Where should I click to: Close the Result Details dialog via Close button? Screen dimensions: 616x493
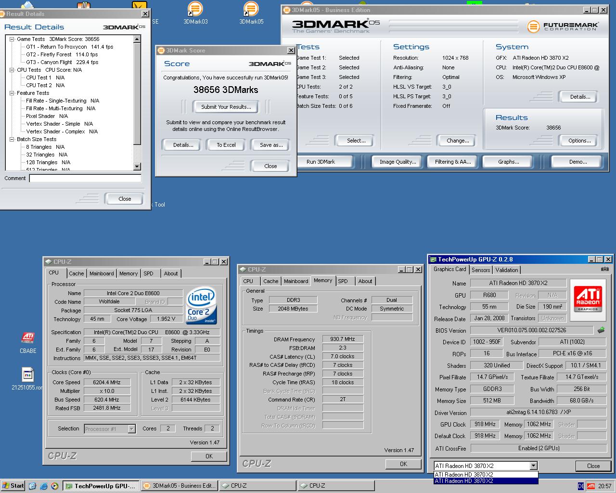pos(125,199)
